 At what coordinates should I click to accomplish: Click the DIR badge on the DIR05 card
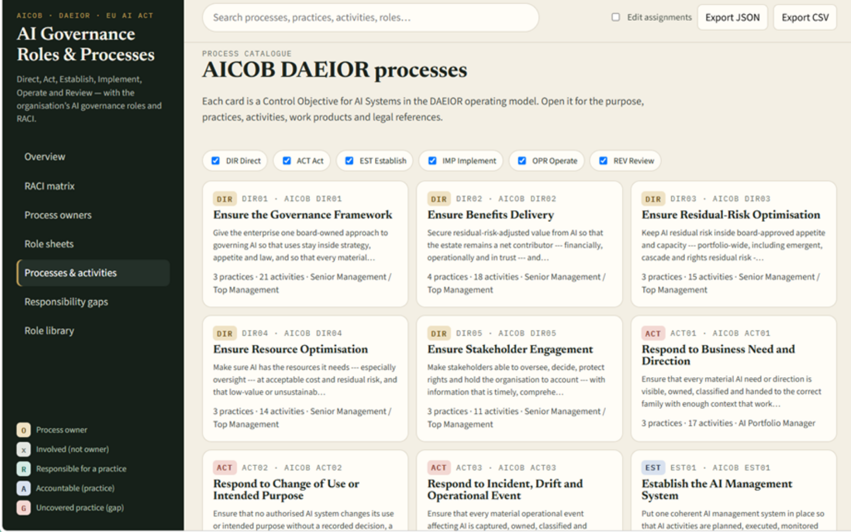(439, 334)
